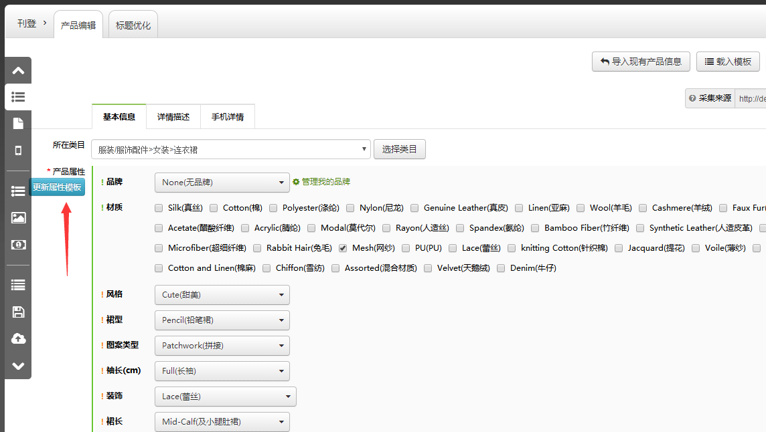Open the 图案类型 Patchwork(拼接) dropdown

pyautogui.click(x=222, y=346)
